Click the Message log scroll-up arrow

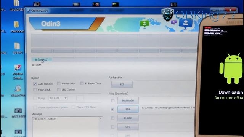101,119
